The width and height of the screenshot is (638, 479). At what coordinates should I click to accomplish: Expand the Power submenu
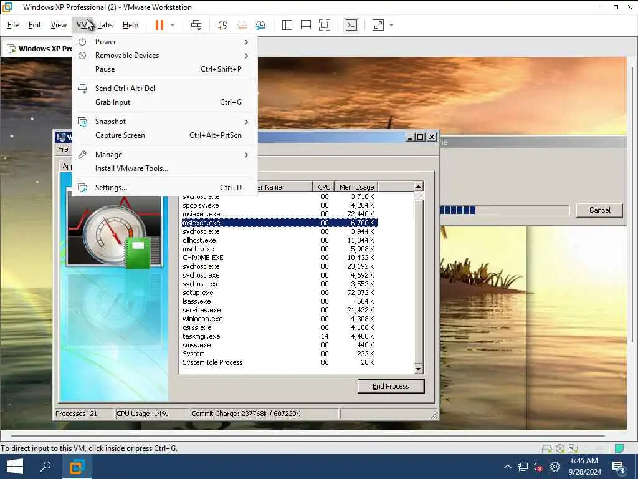click(164, 42)
